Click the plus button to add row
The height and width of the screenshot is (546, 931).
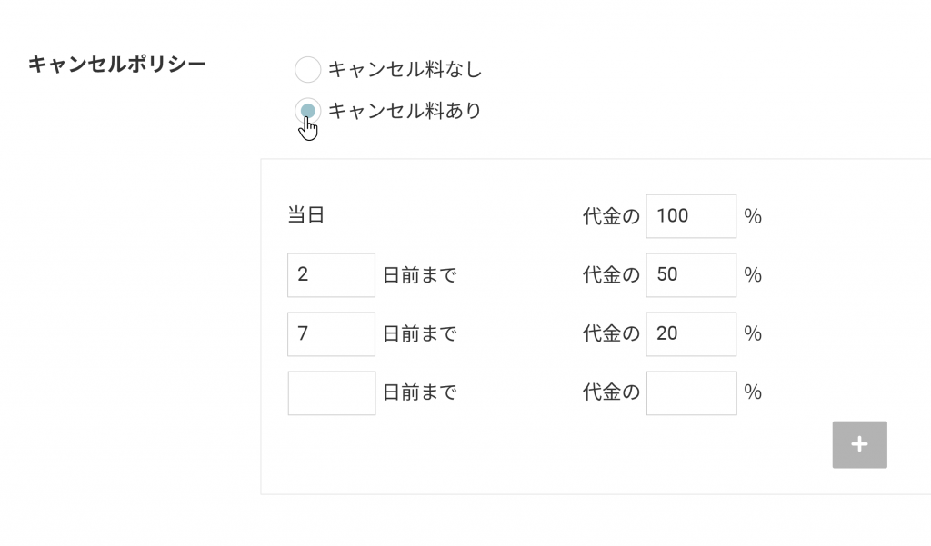[x=859, y=444]
